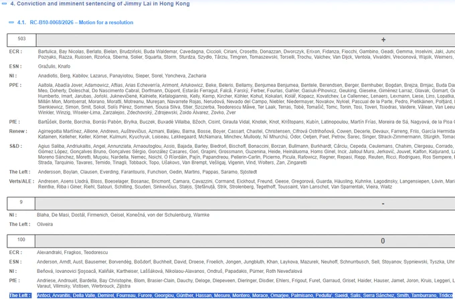
Task: Click the name "Teodorescu" in abstentions ECR row
Action: 96,253
